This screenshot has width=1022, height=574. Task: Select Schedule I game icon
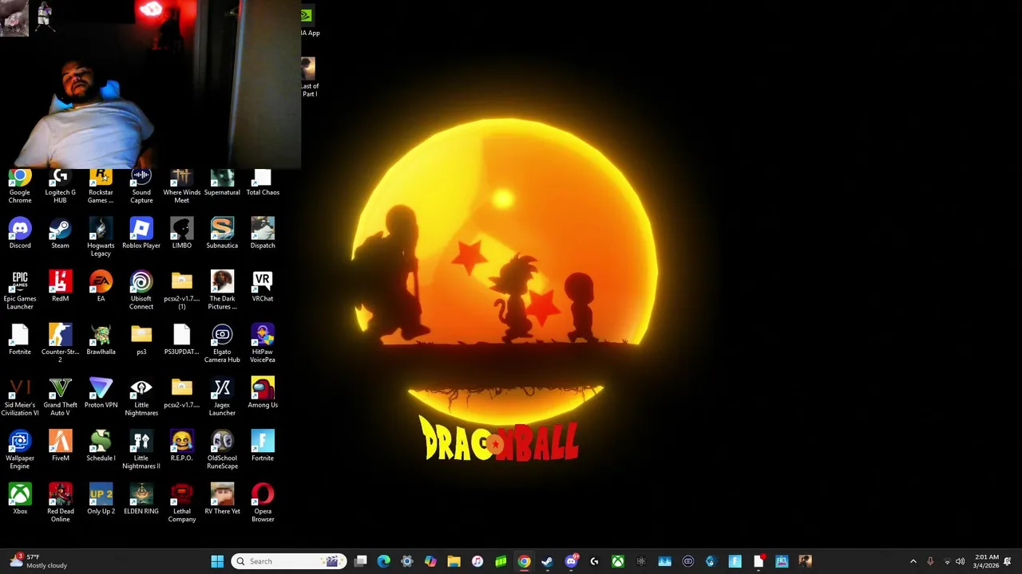[x=101, y=446]
